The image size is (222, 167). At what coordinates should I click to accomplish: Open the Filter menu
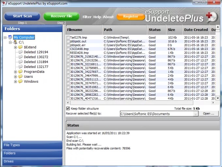pos(87,17)
